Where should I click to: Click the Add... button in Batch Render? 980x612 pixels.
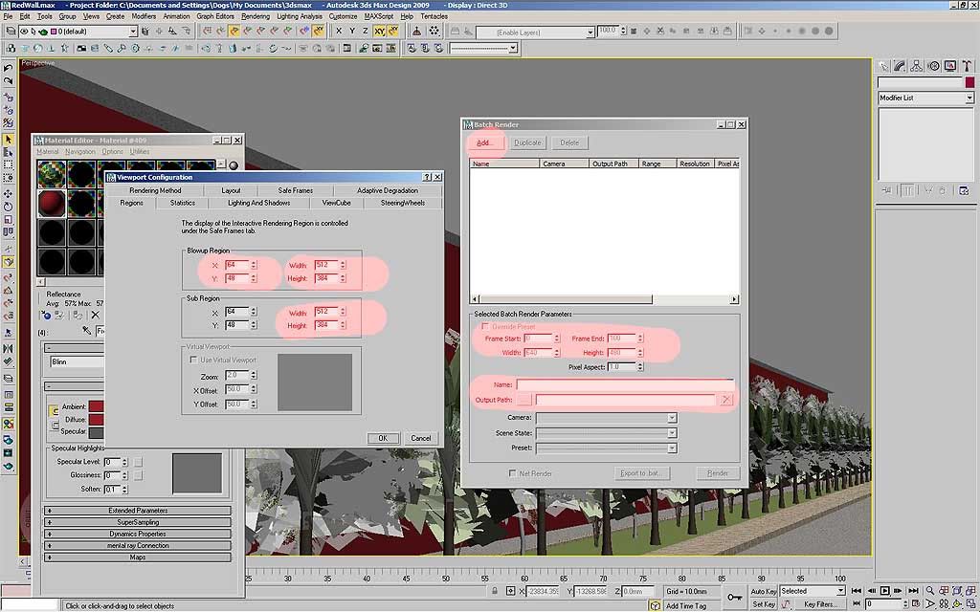(x=484, y=142)
